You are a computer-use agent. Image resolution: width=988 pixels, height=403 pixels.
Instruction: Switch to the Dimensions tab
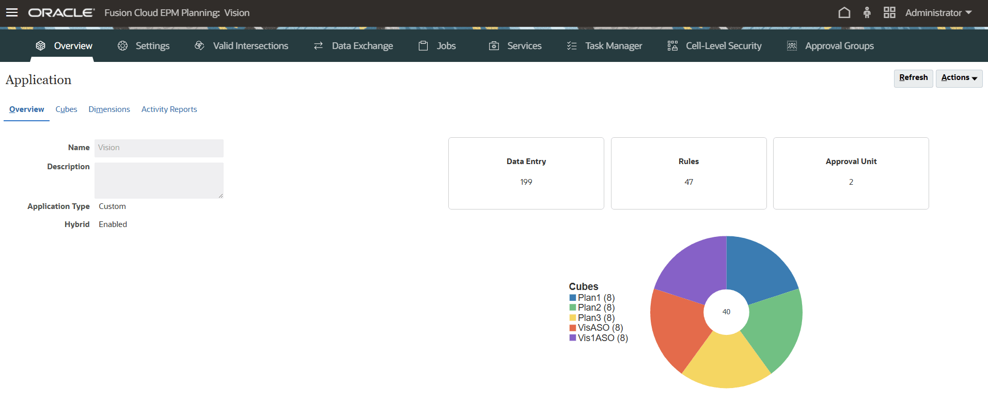(x=109, y=109)
